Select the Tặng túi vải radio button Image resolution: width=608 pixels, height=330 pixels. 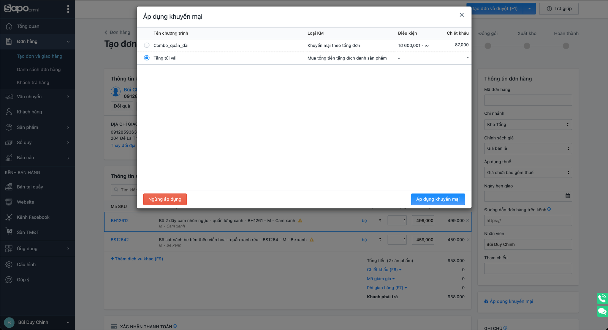(x=147, y=58)
